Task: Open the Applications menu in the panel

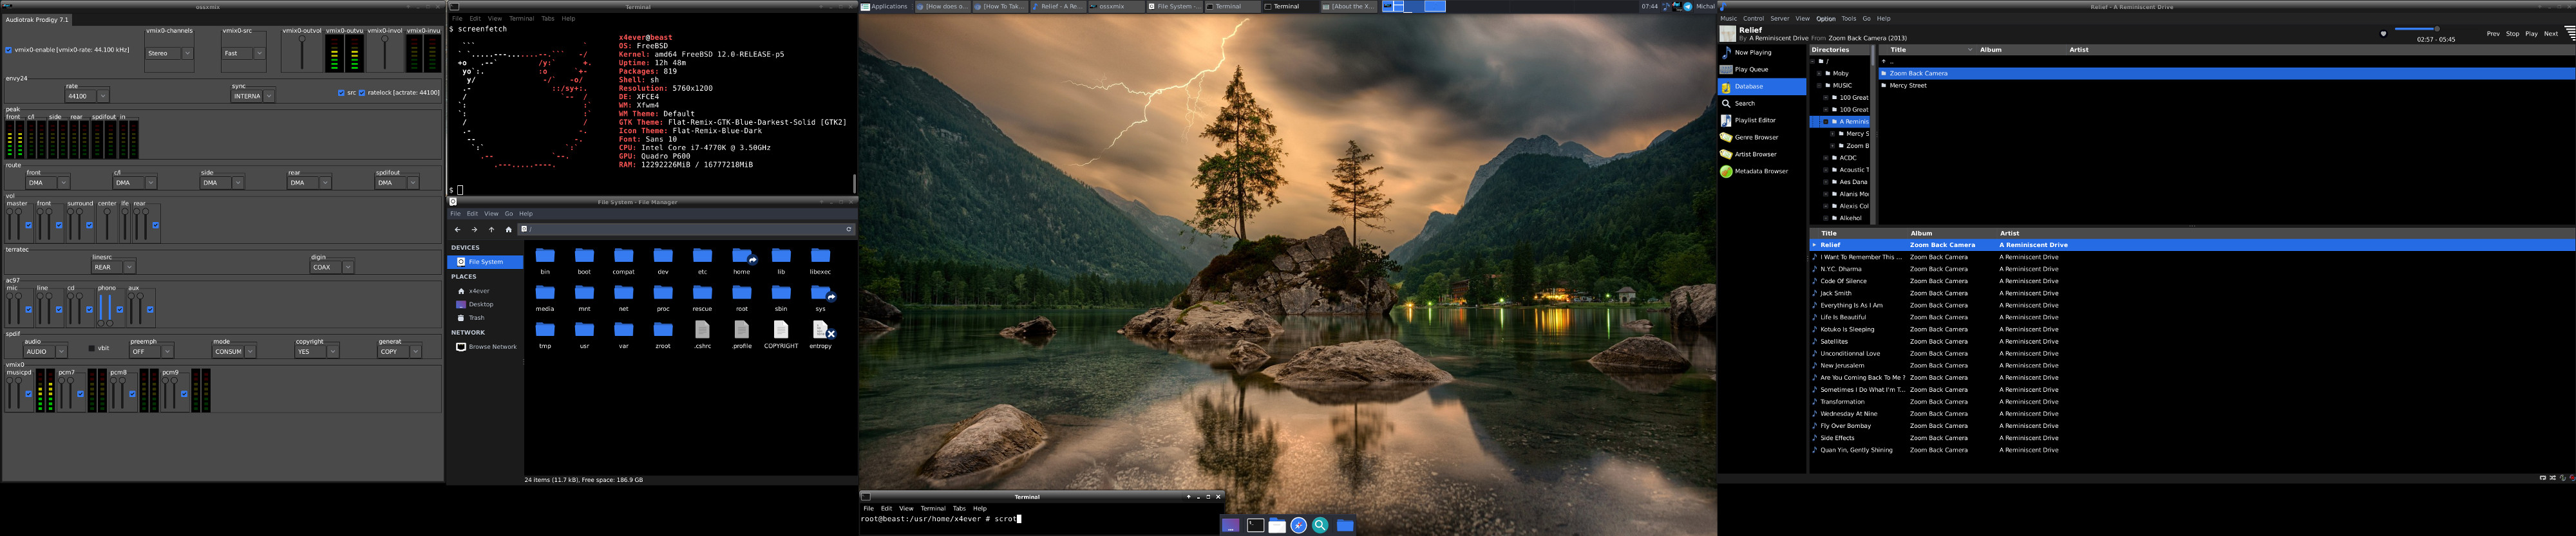Action: [885, 6]
